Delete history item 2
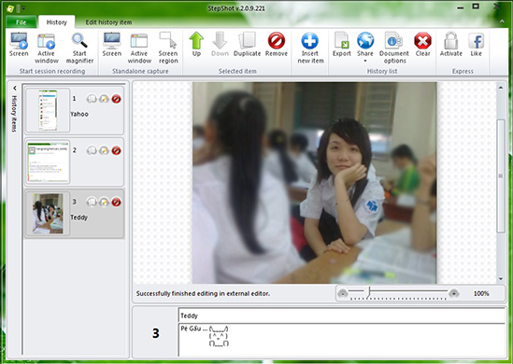 116,150
